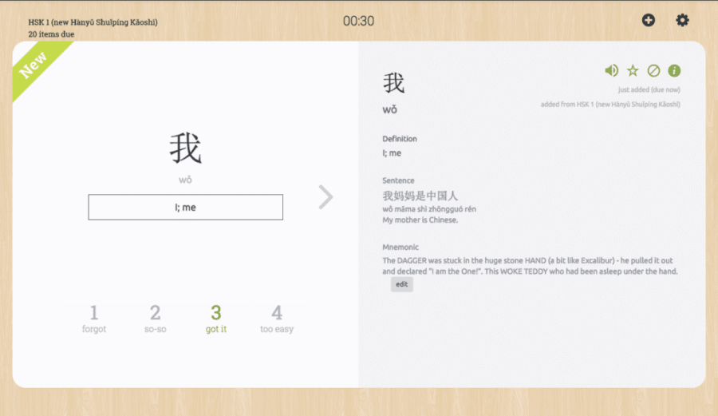The height and width of the screenshot is (416, 718).
Task: Click the 'I; me' answer field
Action: click(185, 207)
